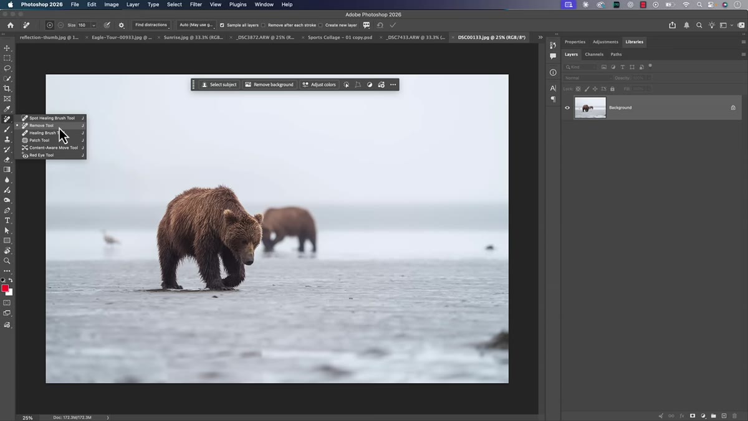Click the undo arrow in options bar
Viewport: 748px width, 421px height.
tap(380, 25)
